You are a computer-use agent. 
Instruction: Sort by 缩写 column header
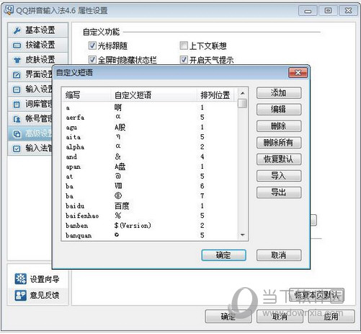pos(86,95)
